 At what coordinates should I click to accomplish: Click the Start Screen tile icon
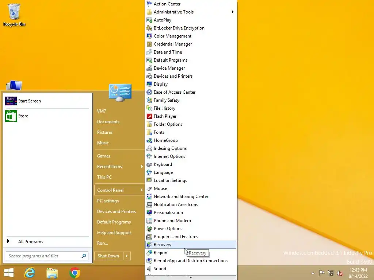11,101
